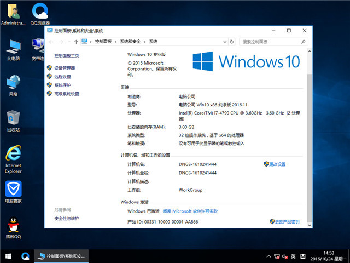This screenshot has height=263, width=350.
Task: Click the back arrow in navigation bar
Action: point(51,42)
